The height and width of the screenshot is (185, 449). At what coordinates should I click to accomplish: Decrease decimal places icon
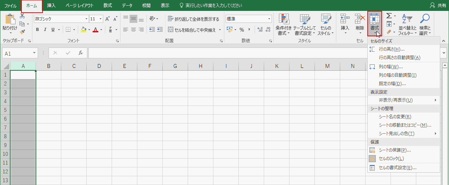[x=268, y=30]
